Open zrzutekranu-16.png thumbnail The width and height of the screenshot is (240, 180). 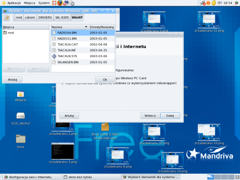point(209,132)
